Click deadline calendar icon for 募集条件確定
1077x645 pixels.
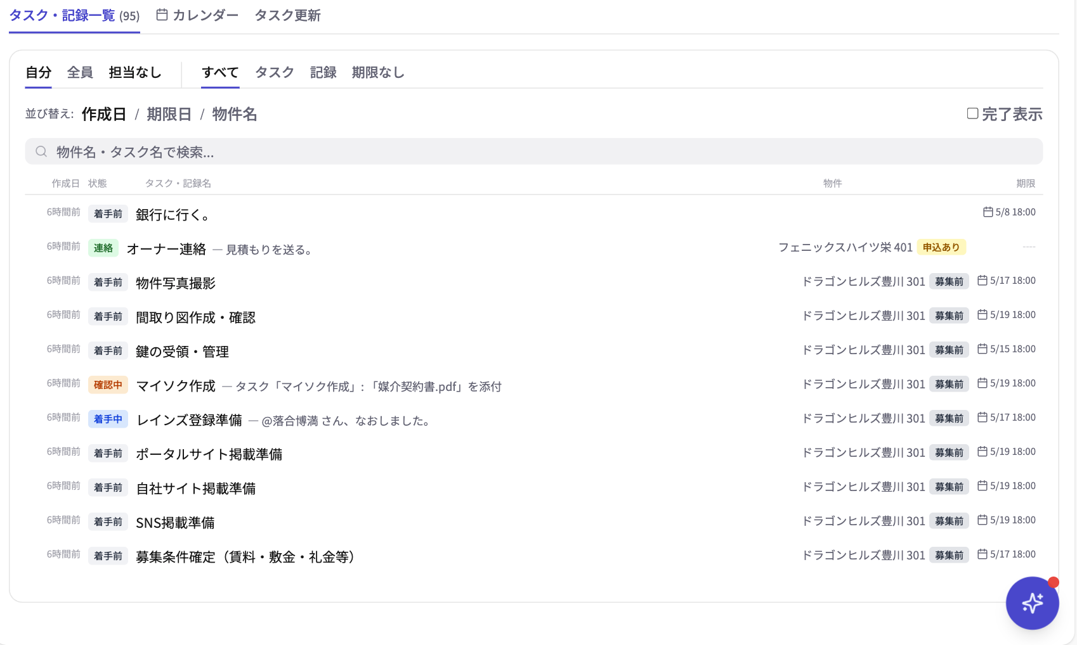point(982,554)
